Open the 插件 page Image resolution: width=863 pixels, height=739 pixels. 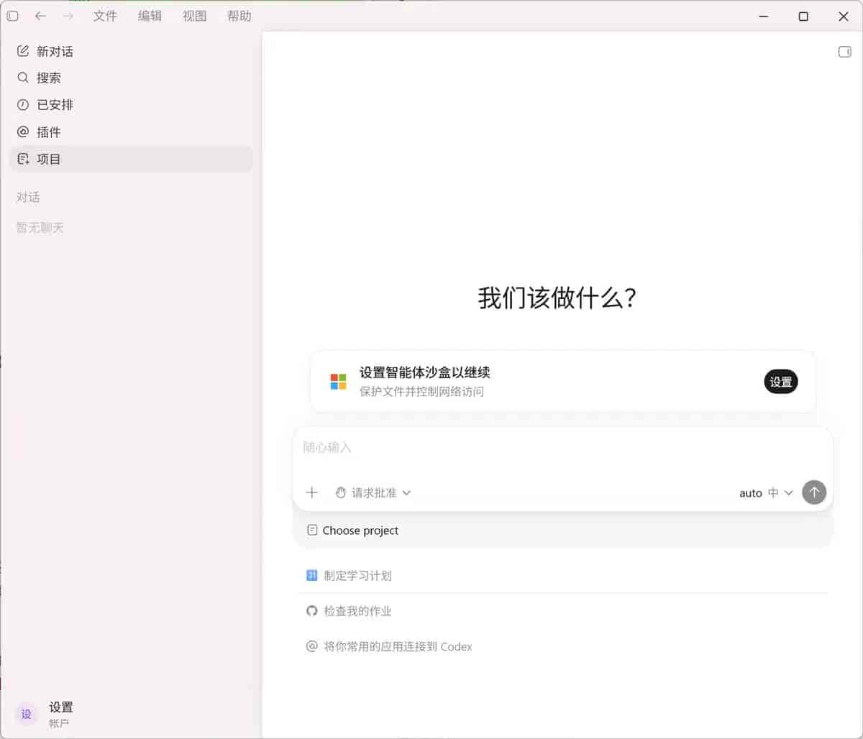pyautogui.click(x=131, y=132)
